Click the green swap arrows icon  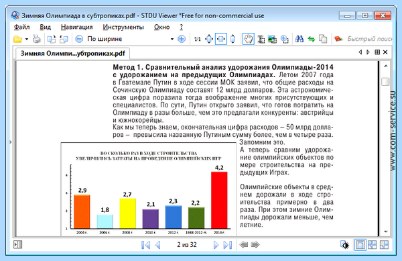point(312,39)
